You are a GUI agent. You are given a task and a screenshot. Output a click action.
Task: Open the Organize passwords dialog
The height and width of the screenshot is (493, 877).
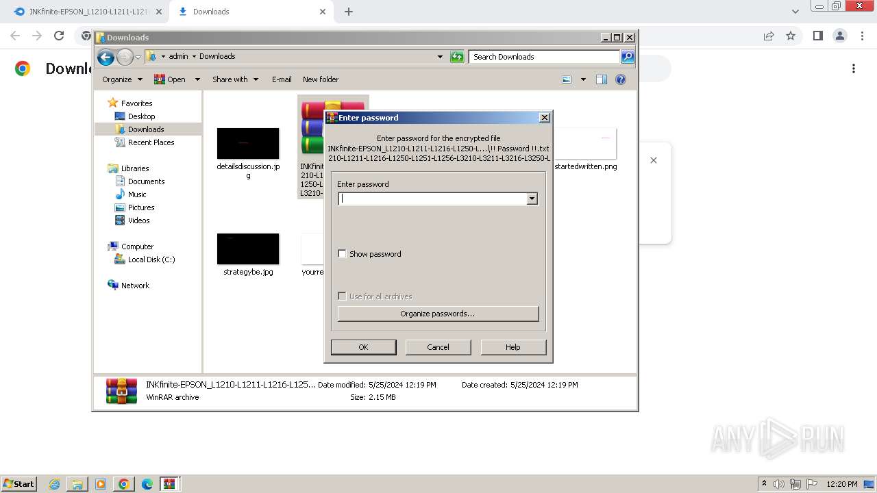(x=438, y=314)
